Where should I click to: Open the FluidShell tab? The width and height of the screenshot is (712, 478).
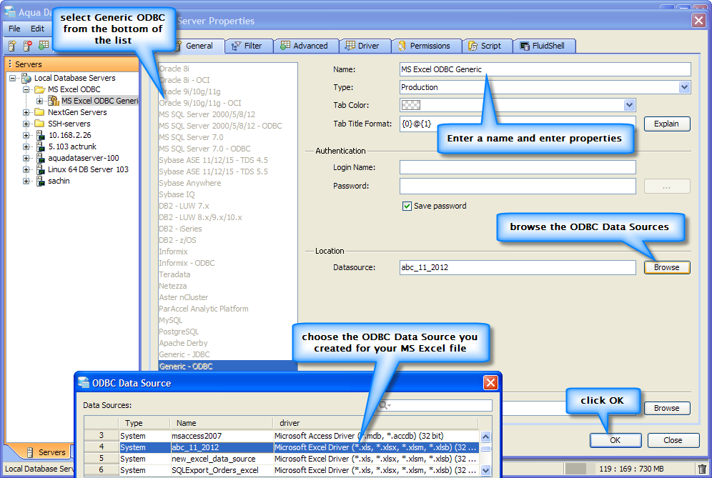[x=545, y=46]
